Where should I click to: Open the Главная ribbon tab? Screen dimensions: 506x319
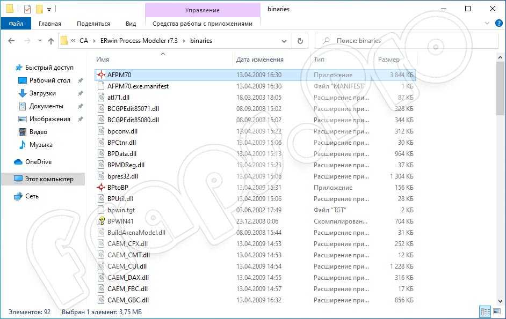[50, 24]
